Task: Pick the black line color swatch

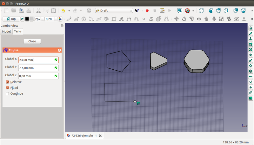Action: pos(27,19)
